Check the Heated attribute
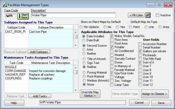 112,55
